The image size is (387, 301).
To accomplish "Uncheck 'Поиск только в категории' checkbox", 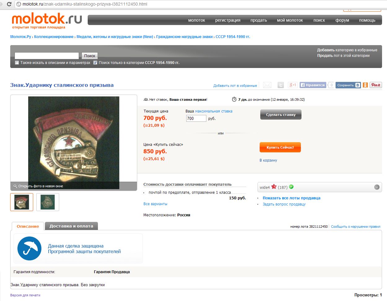I will [x=95, y=62].
